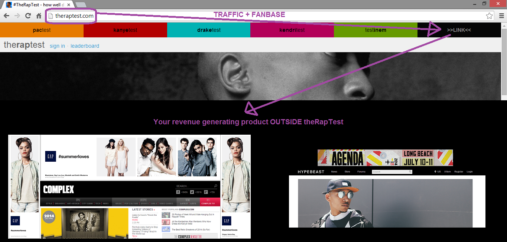Open the pactest section
507x242 pixels.
(x=42, y=30)
